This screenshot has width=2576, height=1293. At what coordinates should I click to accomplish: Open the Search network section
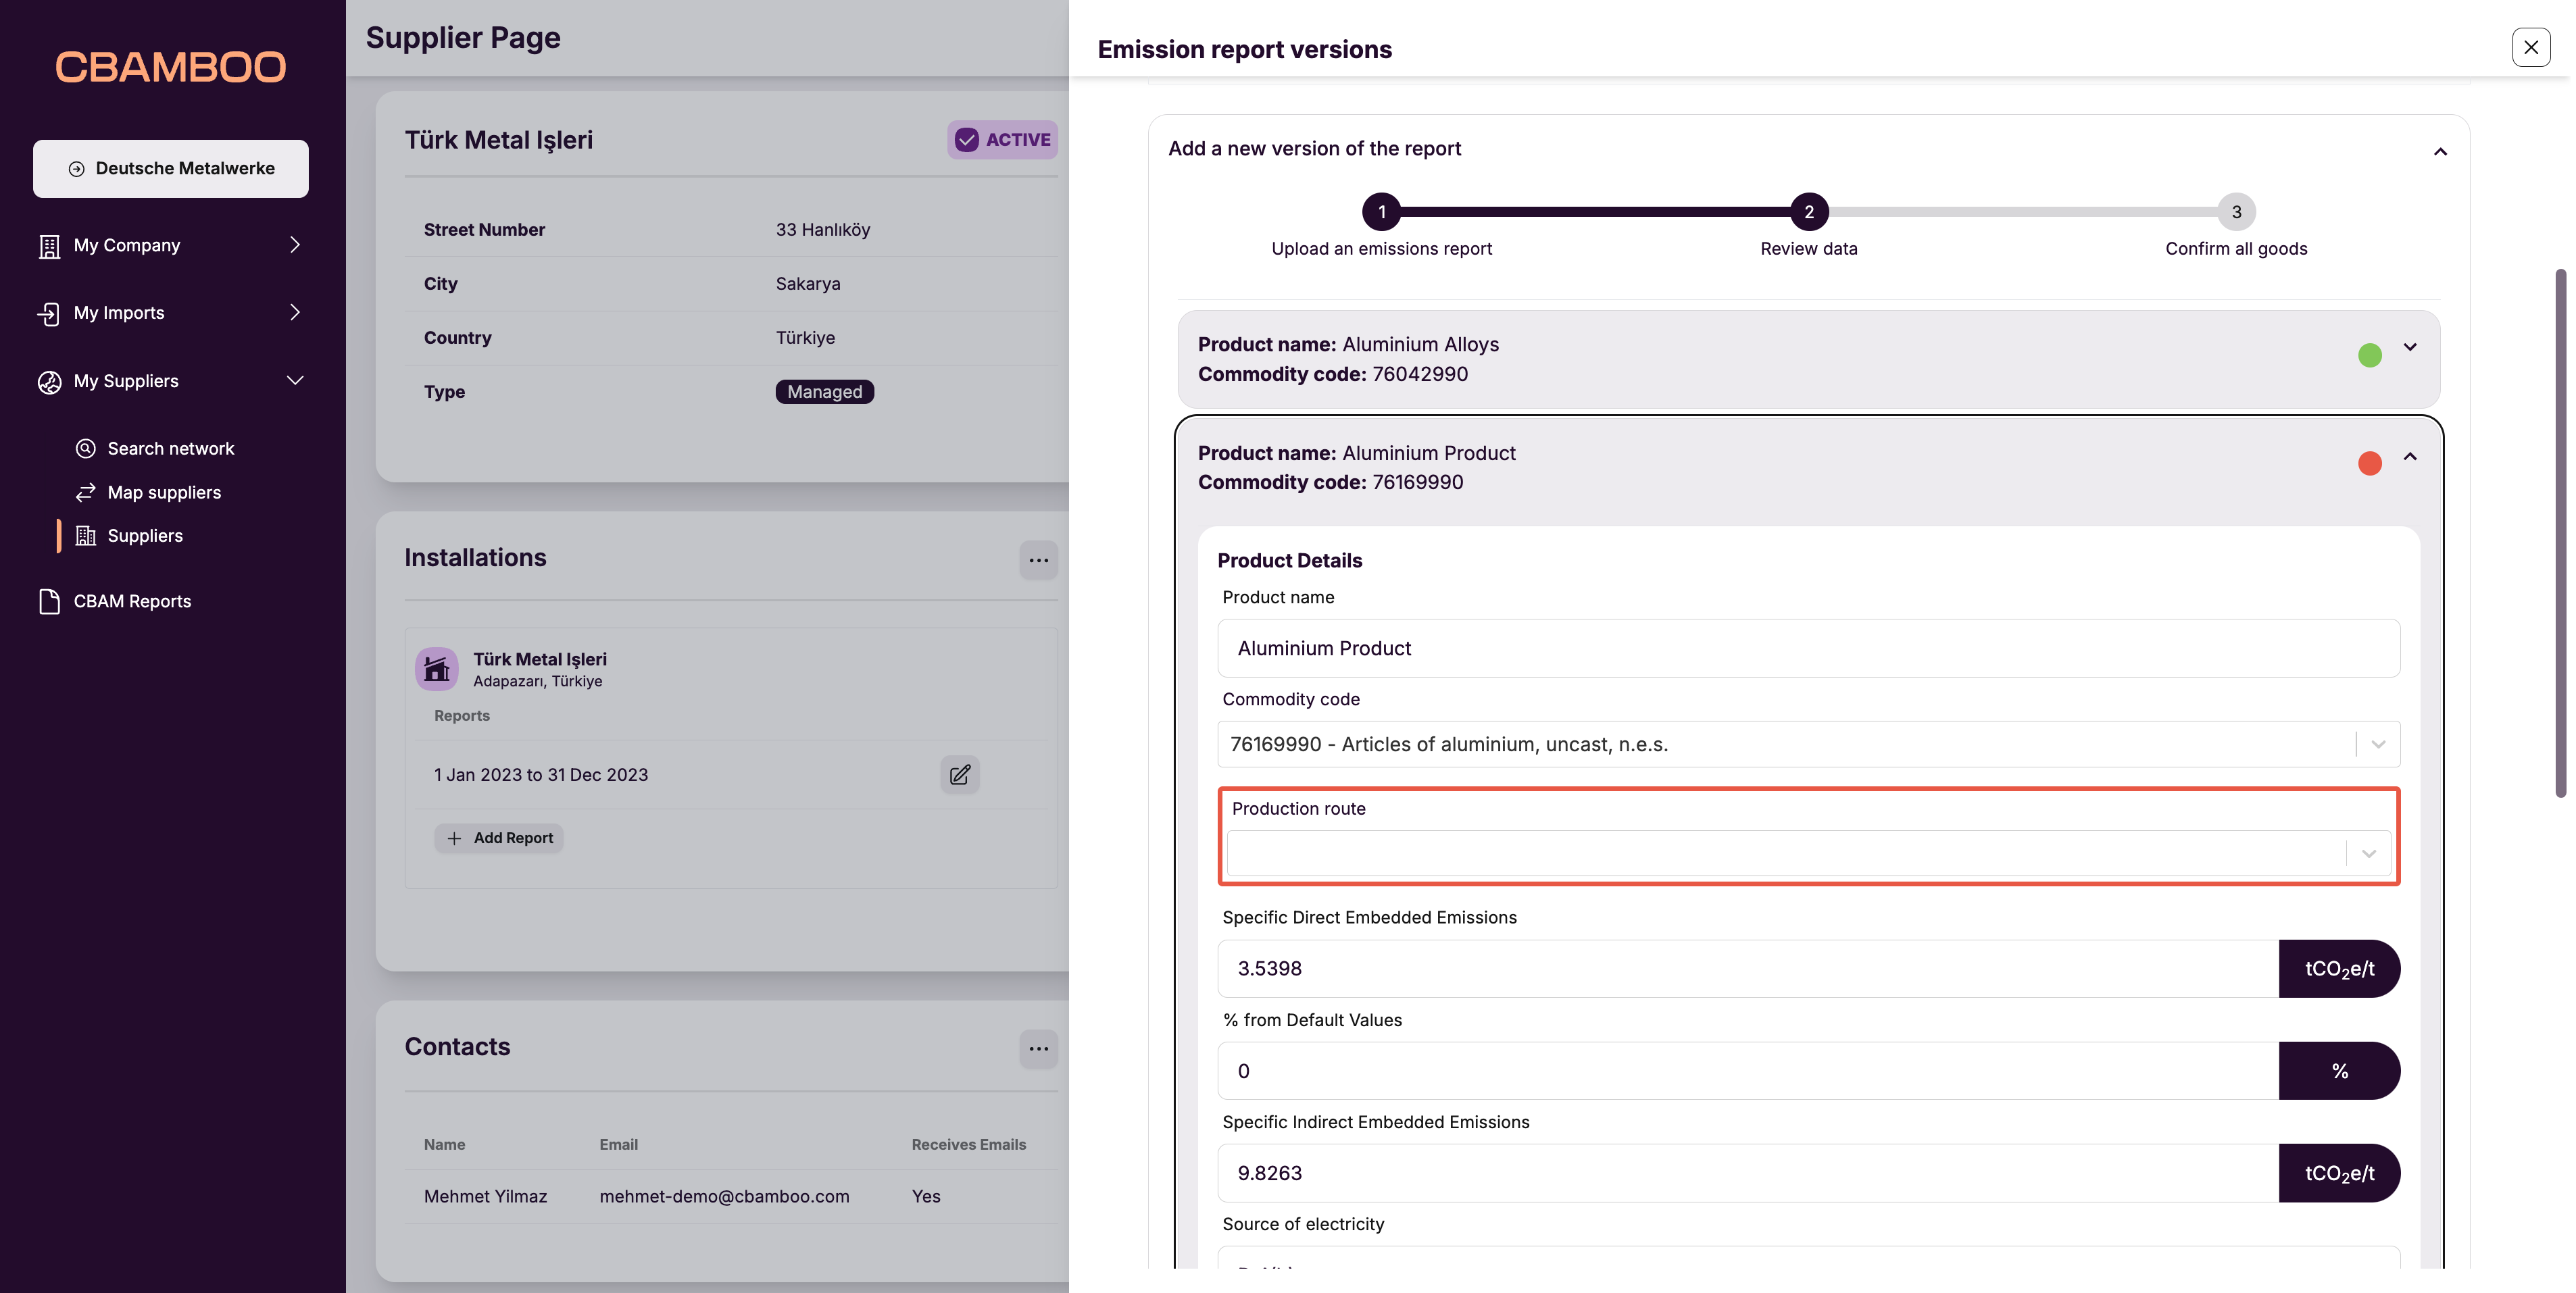[x=171, y=447]
